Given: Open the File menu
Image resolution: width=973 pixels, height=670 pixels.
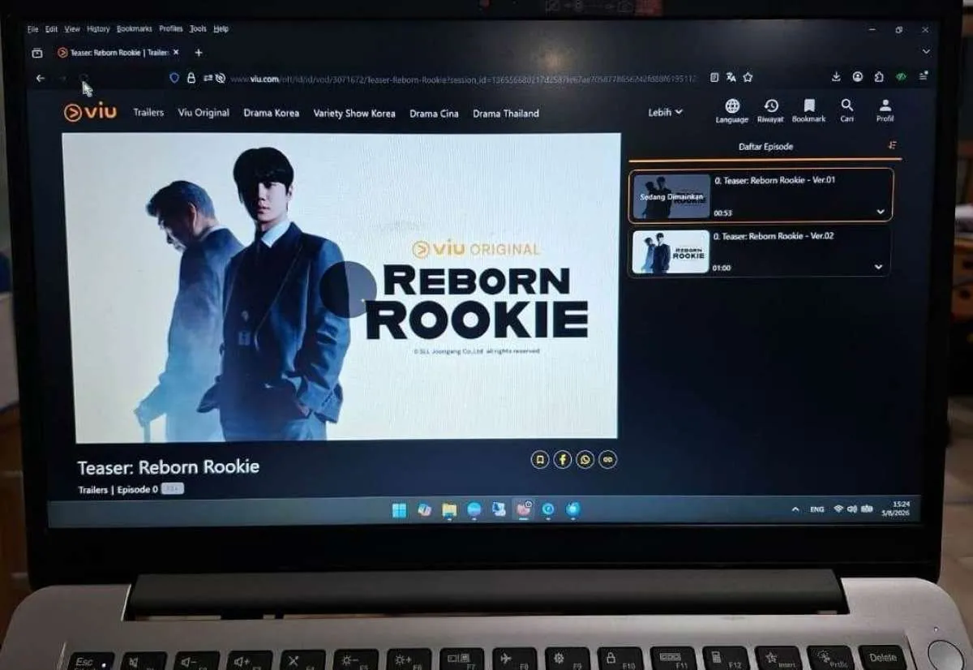Looking at the screenshot, I should [x=32, y=29].
